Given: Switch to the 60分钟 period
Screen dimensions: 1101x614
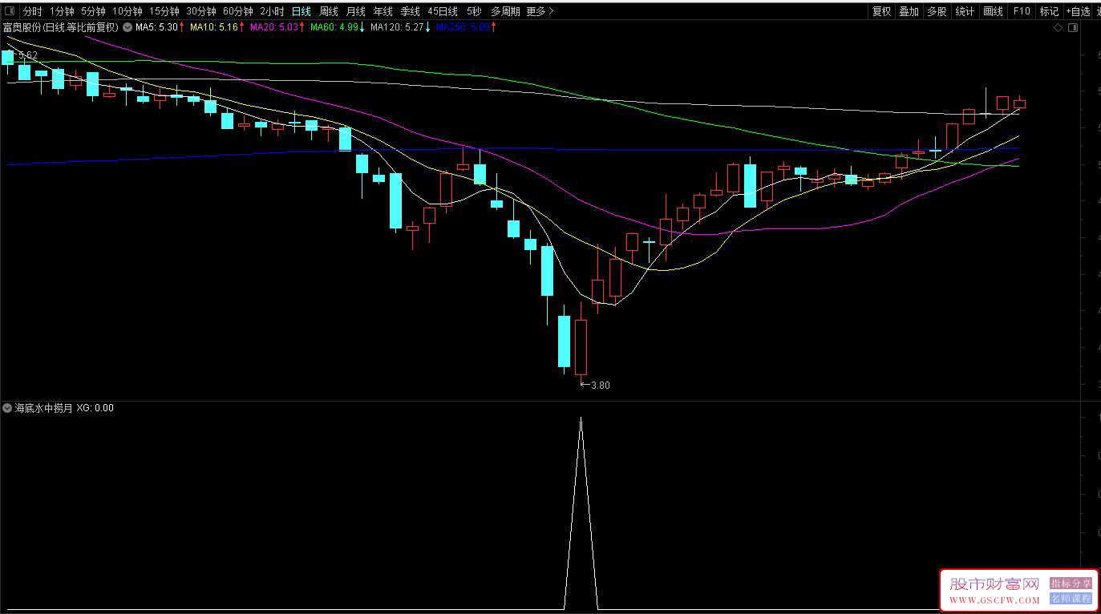Looking at the screenshot, I should tap(237, 11).
